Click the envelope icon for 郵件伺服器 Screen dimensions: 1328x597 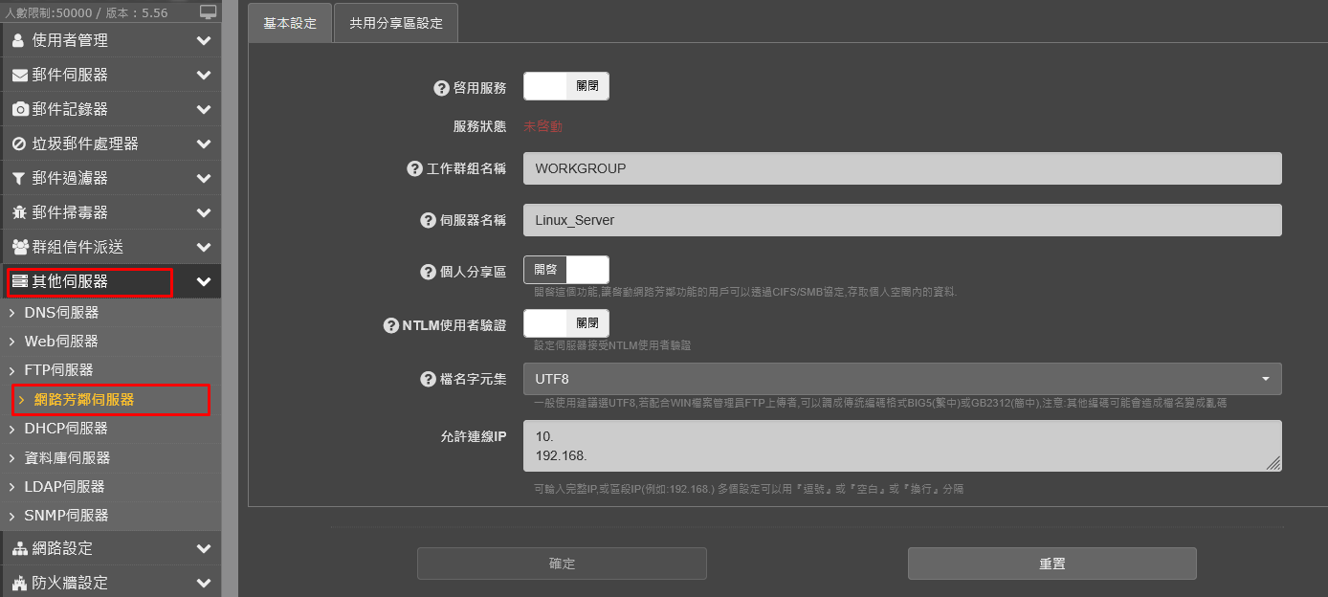[19, 75]
